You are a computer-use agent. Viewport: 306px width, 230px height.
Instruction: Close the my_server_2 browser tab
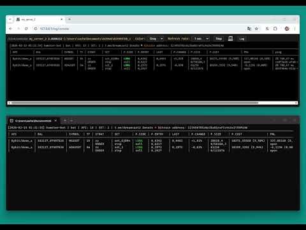coord(62,19)
